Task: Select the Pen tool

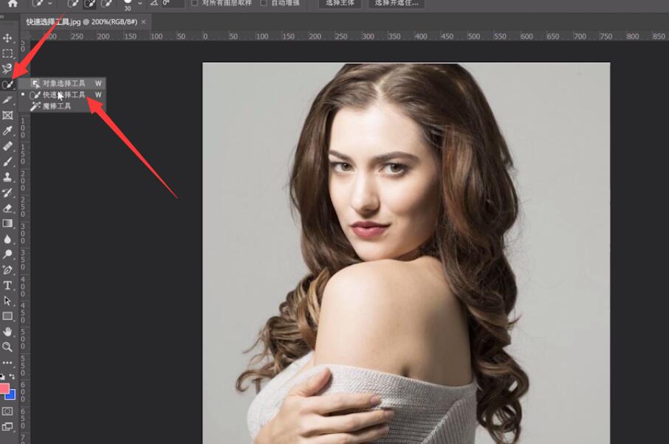Action: 7,270
